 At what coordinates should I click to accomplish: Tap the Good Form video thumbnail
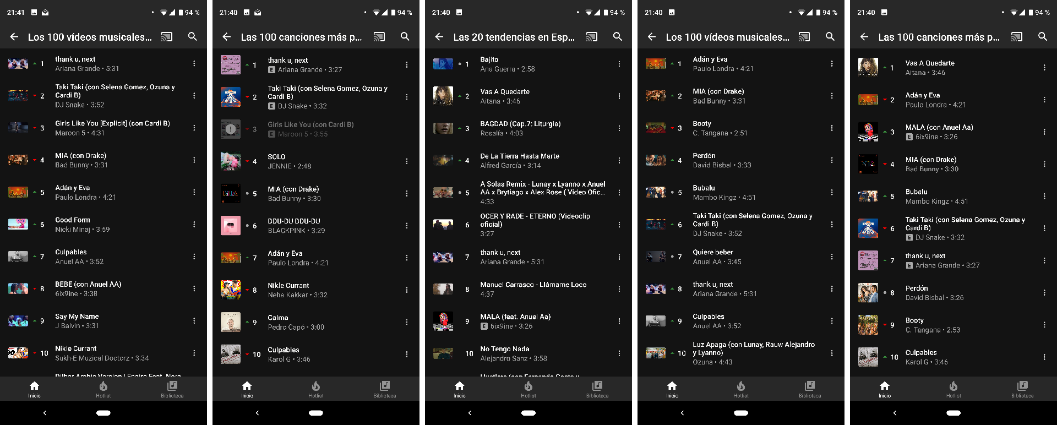[18, 224]
